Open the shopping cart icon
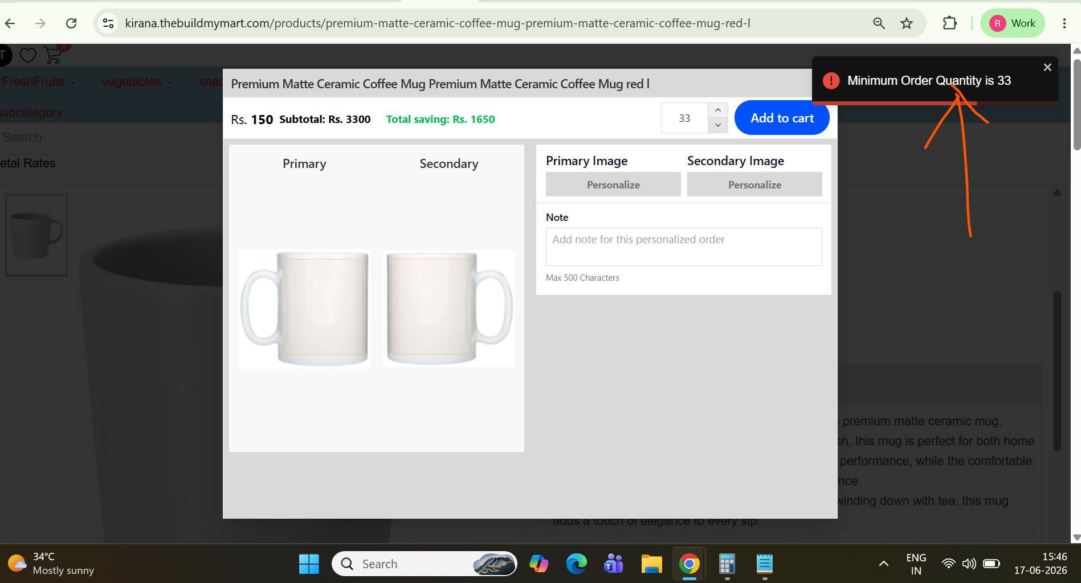The width and height of the screenshot is (1081, 583). [54, 55]
